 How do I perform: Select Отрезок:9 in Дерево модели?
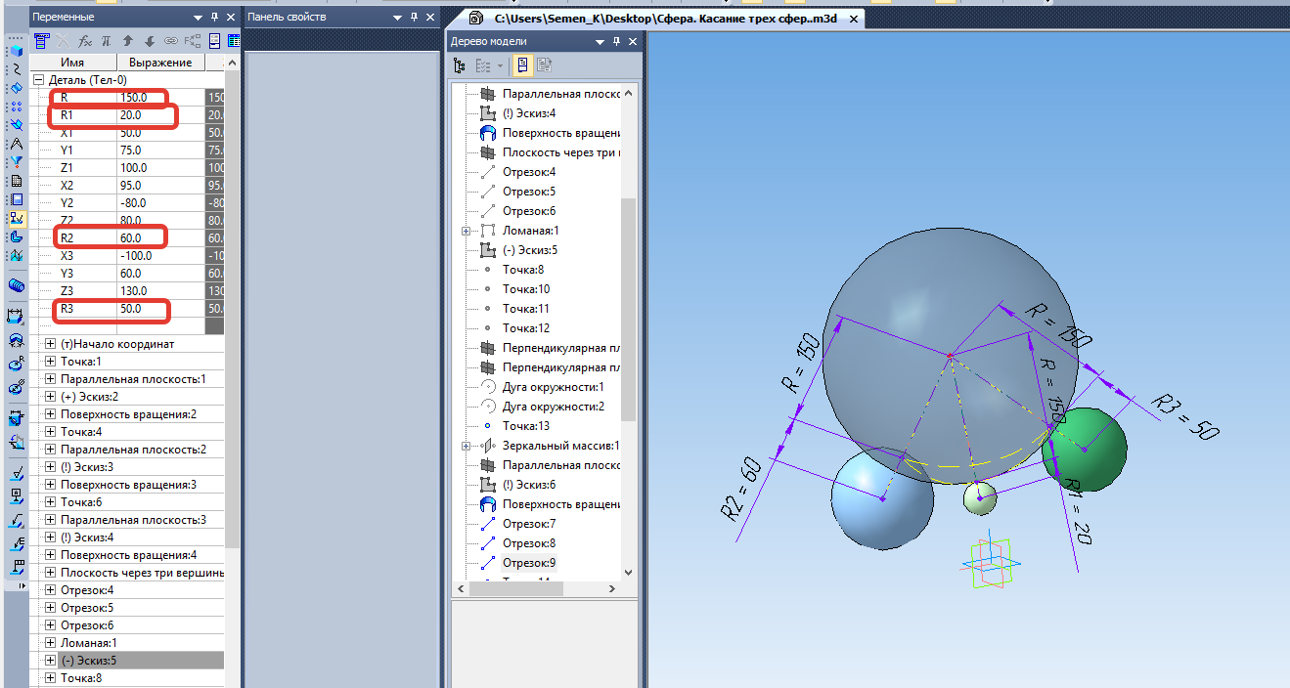pyautogui.click(x=529, y=563)
